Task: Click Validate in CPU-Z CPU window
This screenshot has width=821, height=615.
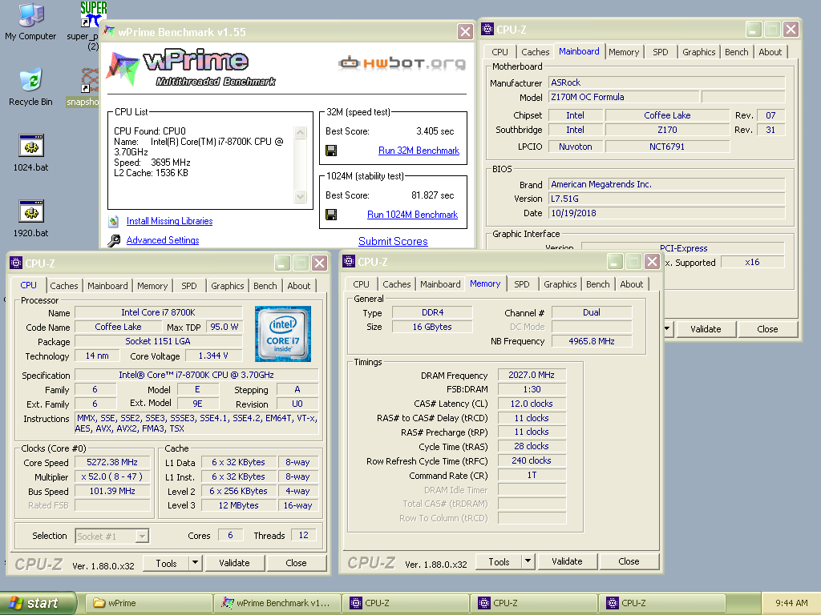Action: [x=234, y=563]
